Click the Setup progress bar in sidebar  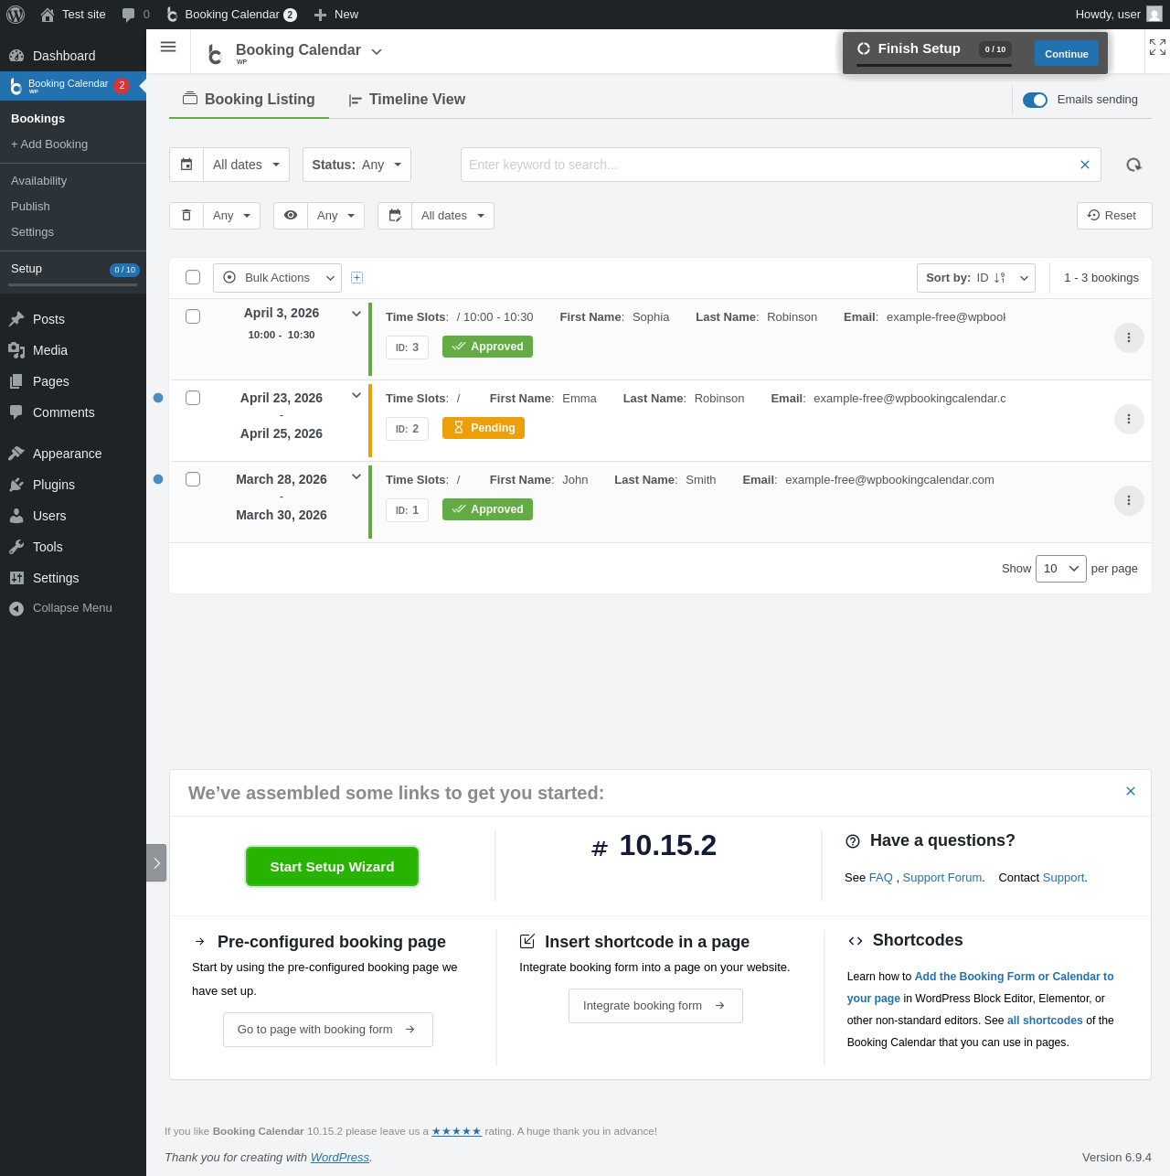(x=73, y=284)
